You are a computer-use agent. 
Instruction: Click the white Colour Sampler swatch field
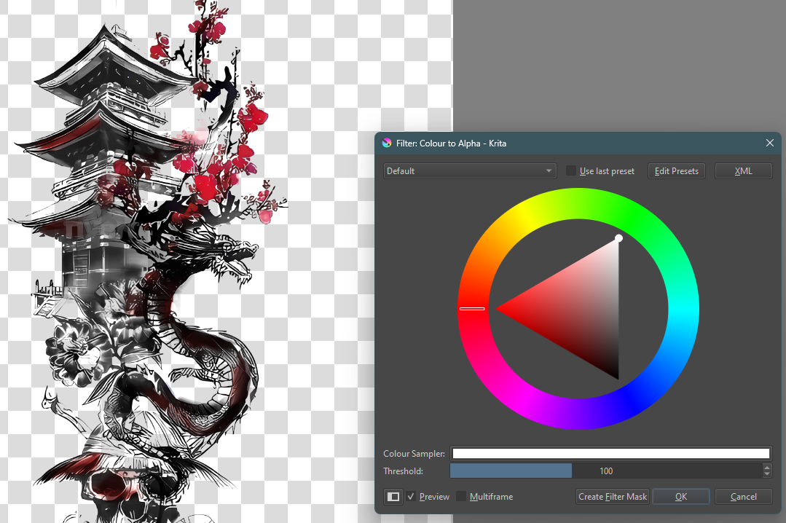click(610, 453)
